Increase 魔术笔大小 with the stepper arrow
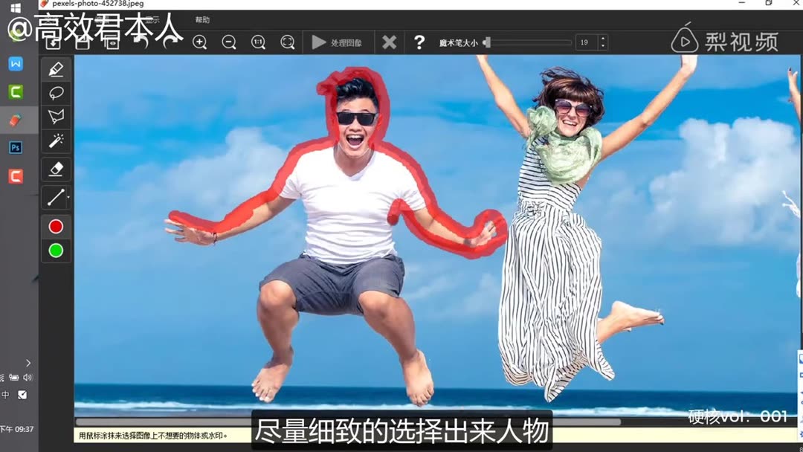The height and width of the screenshot is (452, 803). tap(602, 39)
